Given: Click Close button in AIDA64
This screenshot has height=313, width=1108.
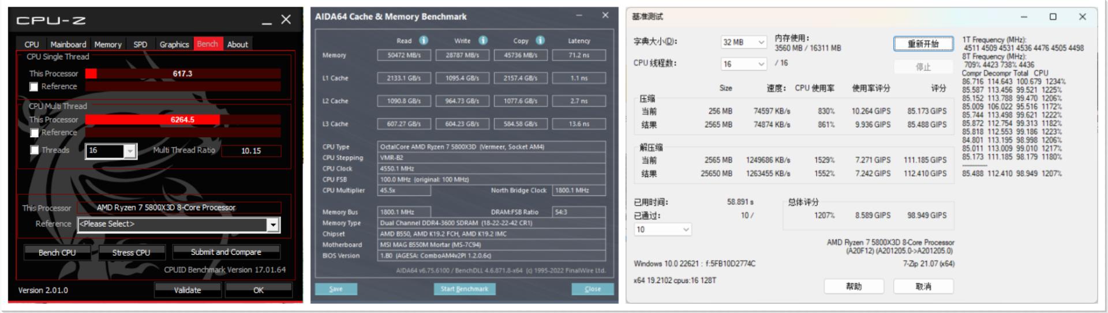Looking at the screenshot, I should 593,289.
